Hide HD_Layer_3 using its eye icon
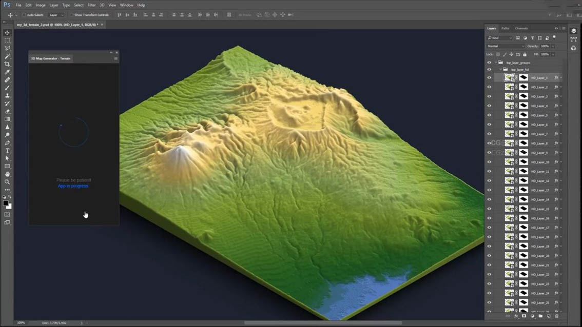 489,96
